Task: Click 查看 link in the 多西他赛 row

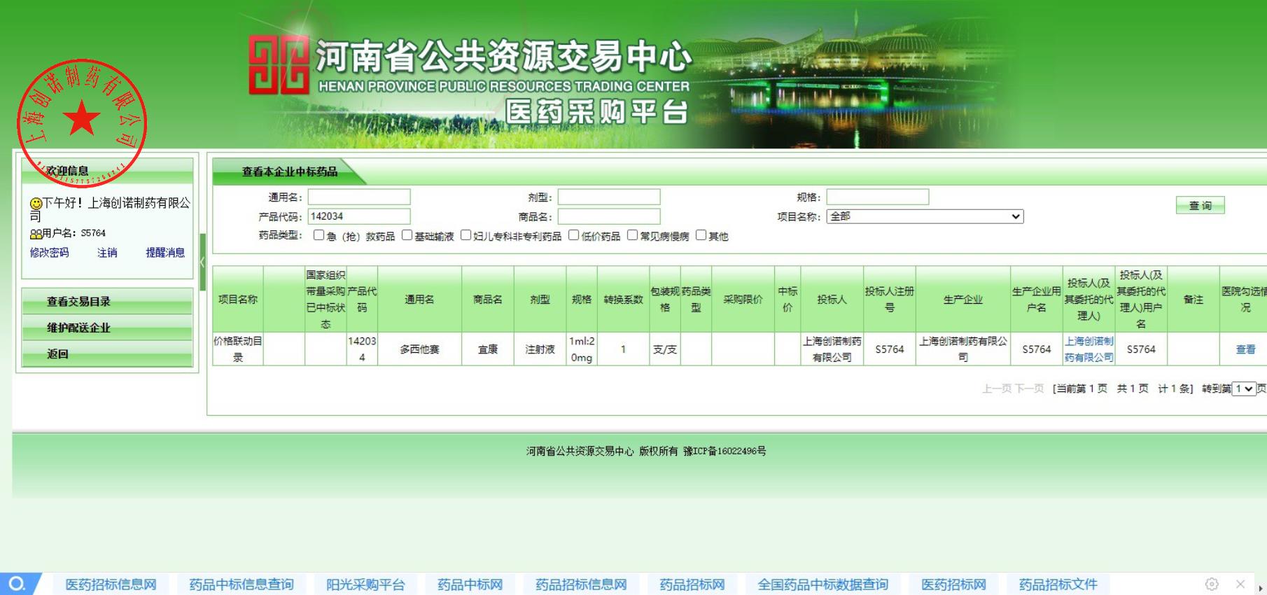Action: 1245,349
